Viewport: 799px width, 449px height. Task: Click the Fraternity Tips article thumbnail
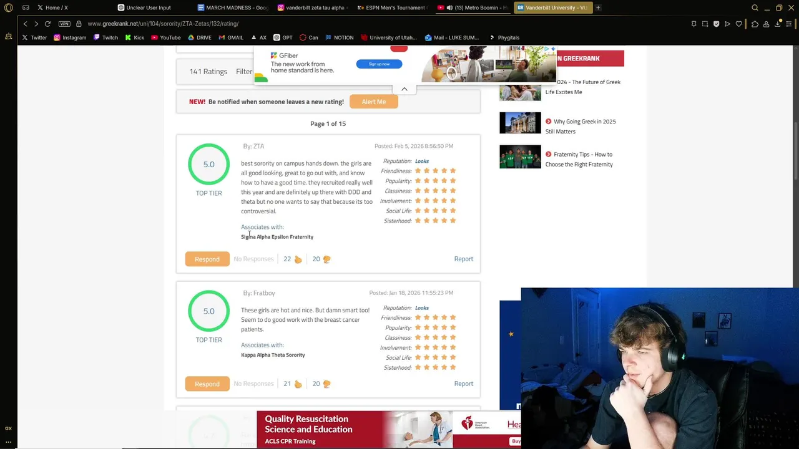pos(520,157)
